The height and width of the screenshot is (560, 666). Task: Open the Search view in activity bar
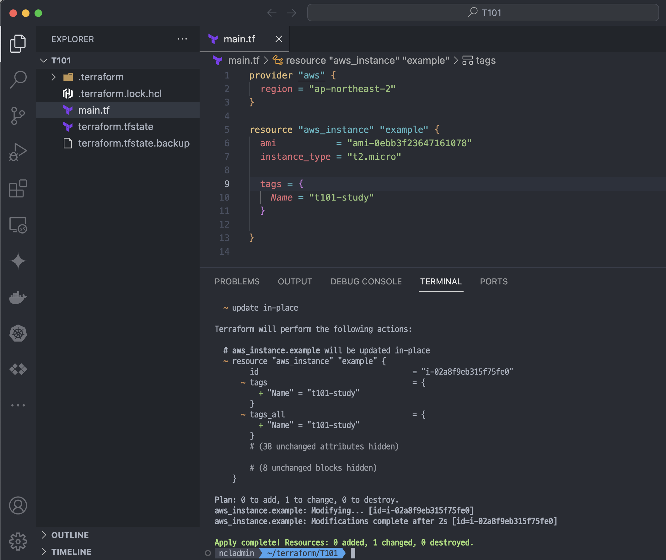(18, 79)
